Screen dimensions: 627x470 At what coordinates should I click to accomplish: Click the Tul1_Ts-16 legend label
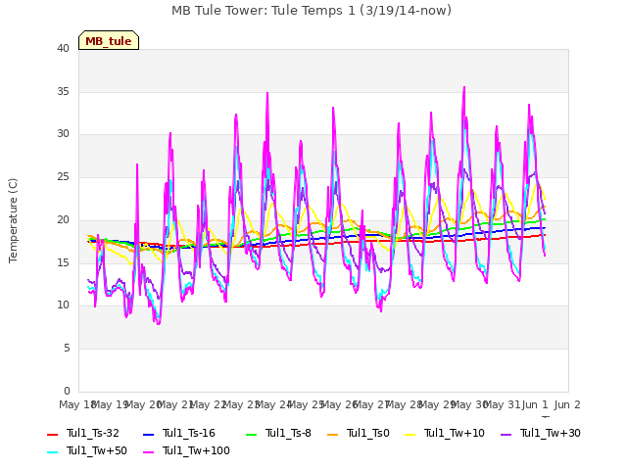pos(189,433)
